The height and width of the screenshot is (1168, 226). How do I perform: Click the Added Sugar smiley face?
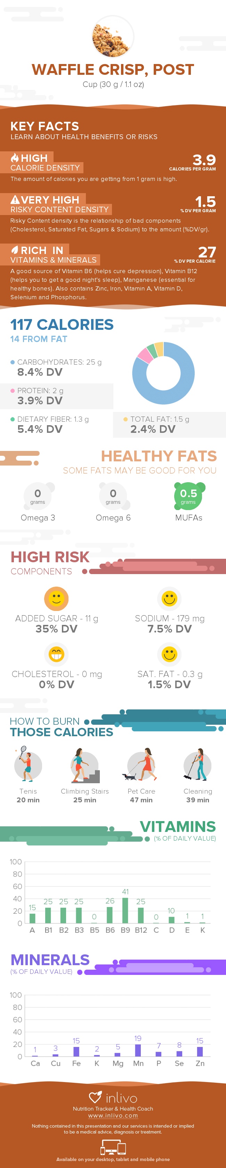(56, 598)
